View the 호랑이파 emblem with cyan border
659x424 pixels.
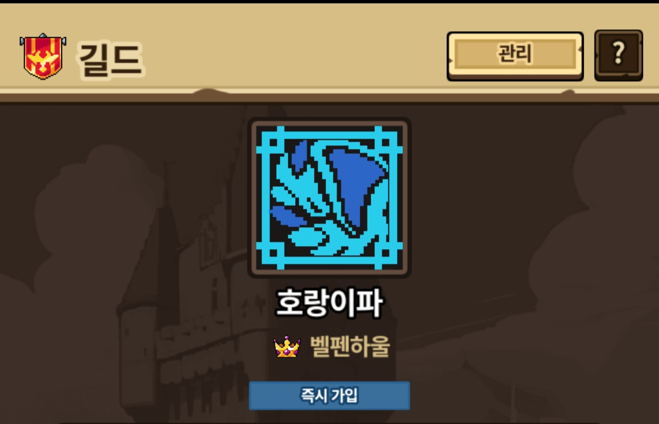pos(329,197)
